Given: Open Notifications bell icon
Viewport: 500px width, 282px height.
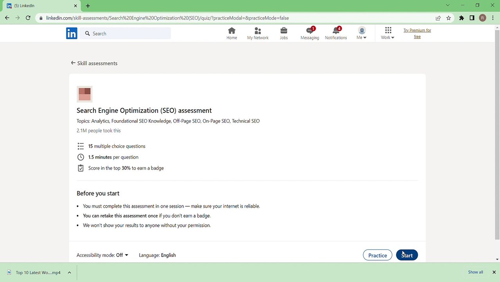Looking at the screenshot, I should click(336, 33).
